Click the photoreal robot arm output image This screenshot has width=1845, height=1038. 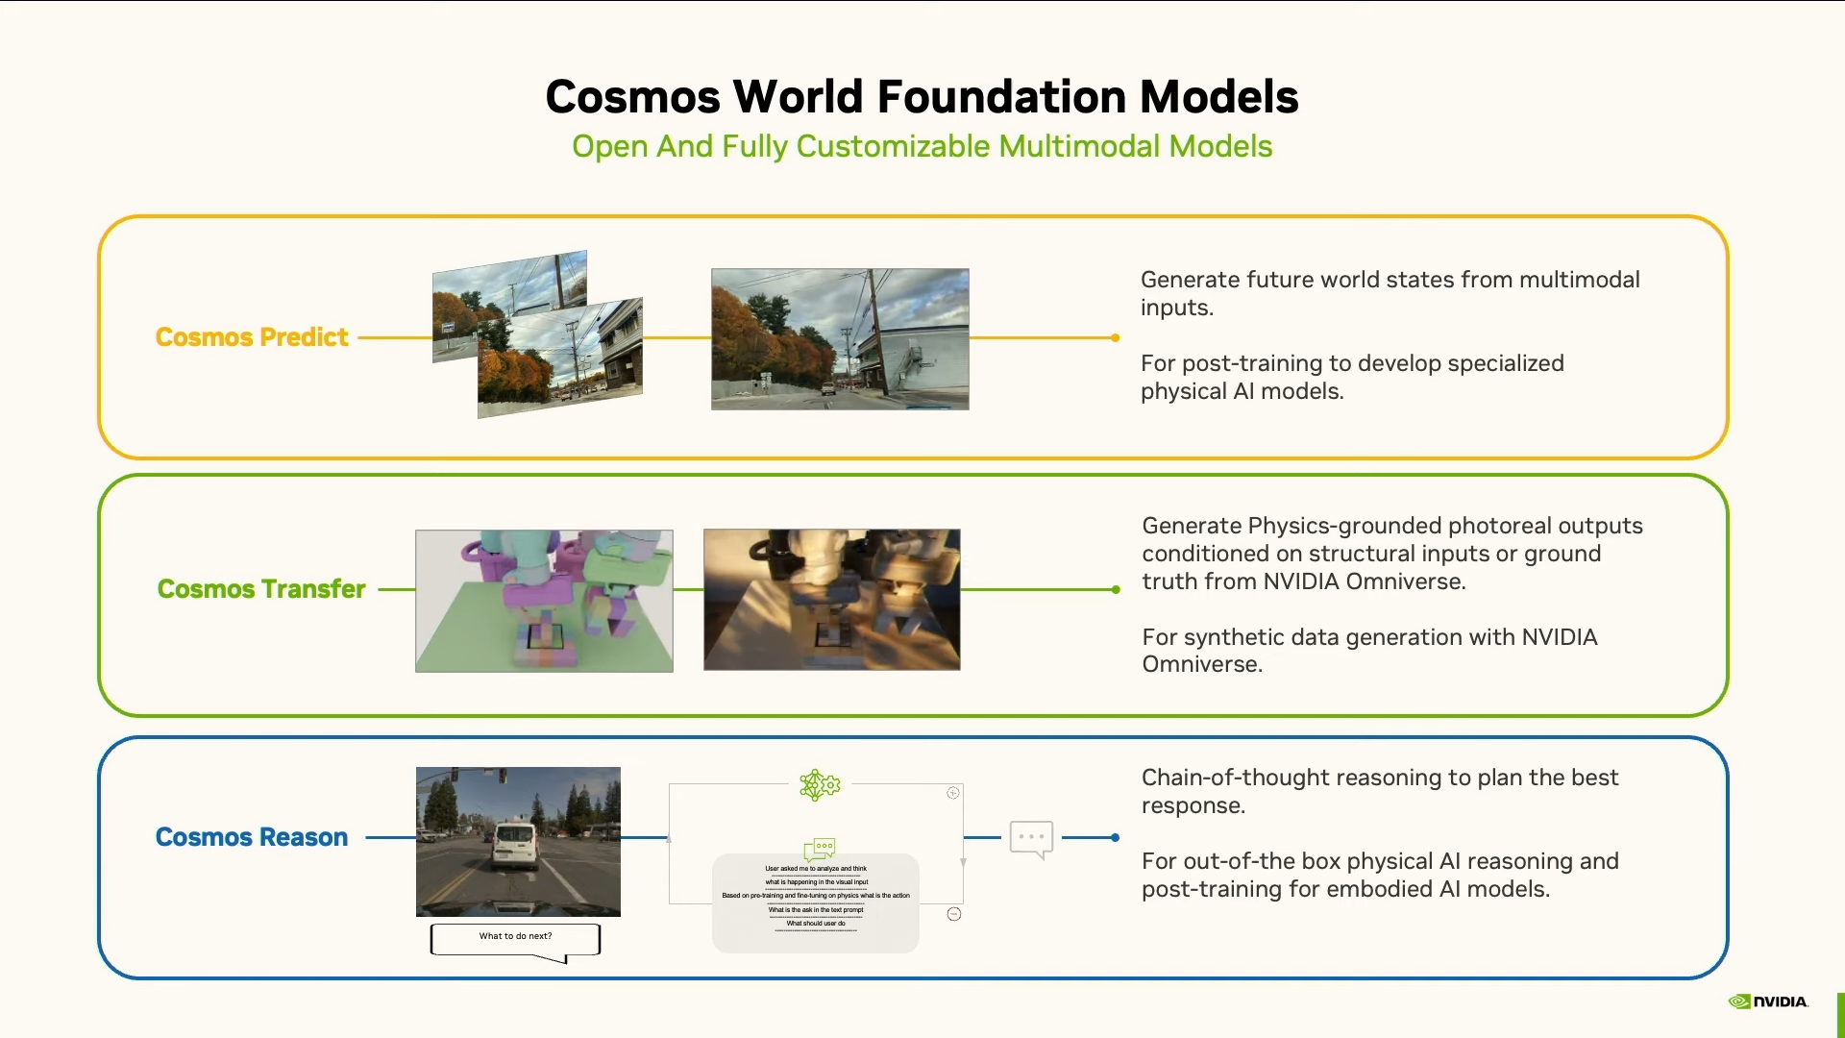click(832, 600)
